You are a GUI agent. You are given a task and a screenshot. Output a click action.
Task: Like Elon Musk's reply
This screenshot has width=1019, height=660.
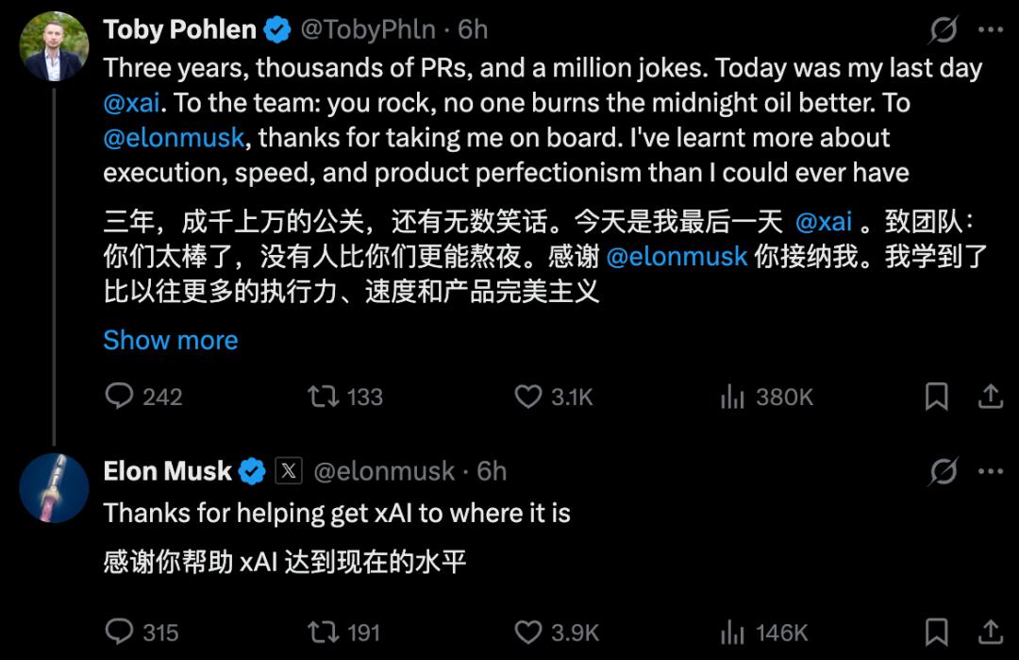click(527, 632)
